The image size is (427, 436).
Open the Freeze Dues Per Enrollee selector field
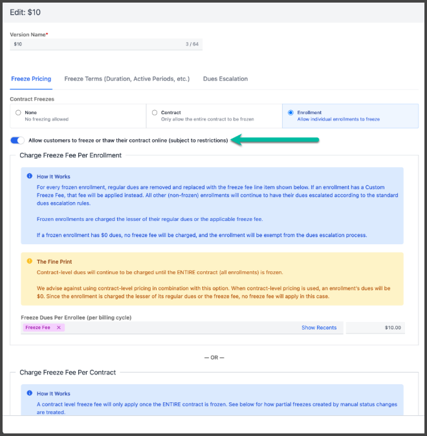(181, 328)
